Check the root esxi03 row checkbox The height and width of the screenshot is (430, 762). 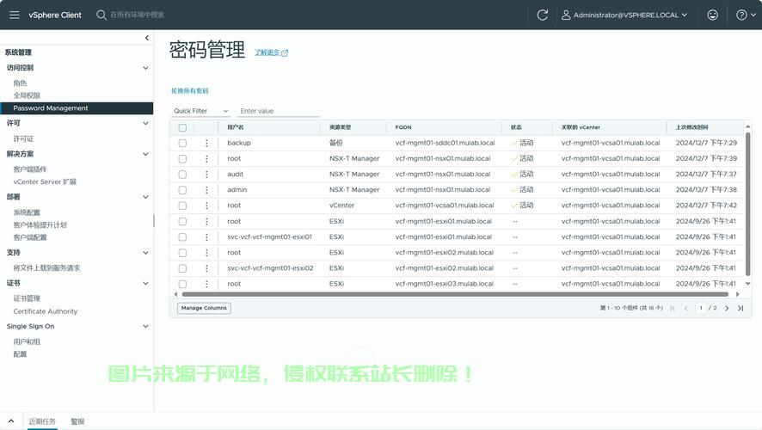click(182, 284)
